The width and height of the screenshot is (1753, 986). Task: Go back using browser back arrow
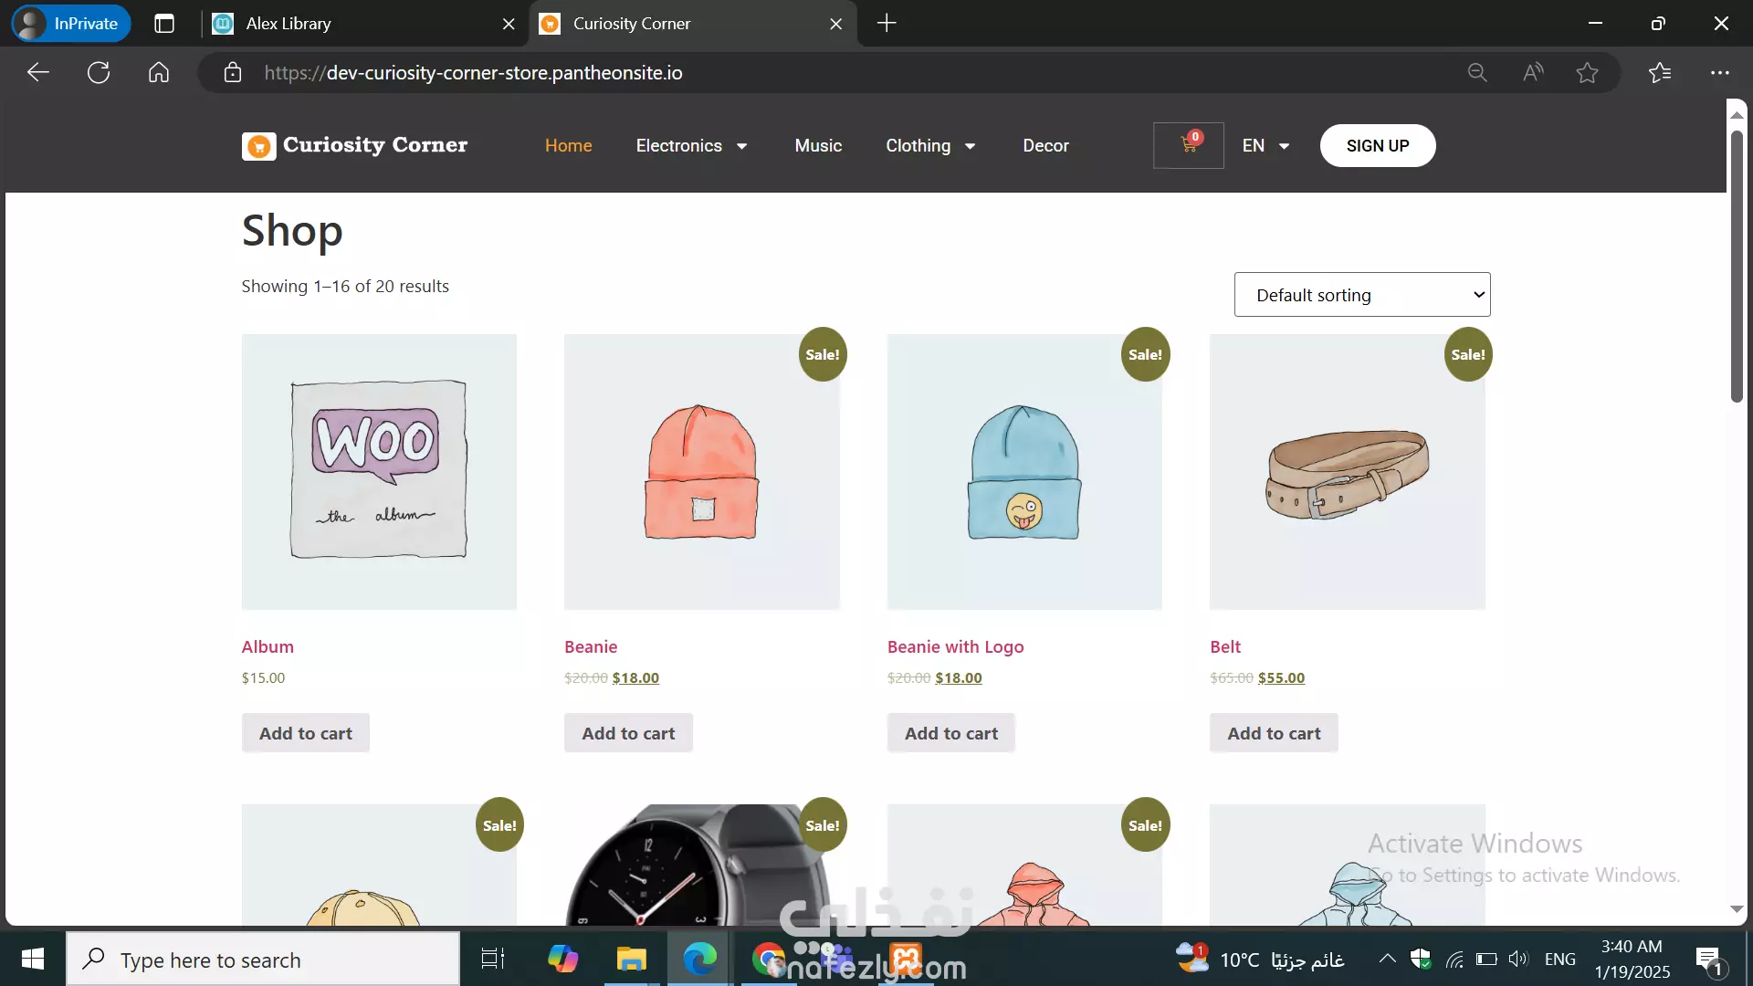coord(37,72)
